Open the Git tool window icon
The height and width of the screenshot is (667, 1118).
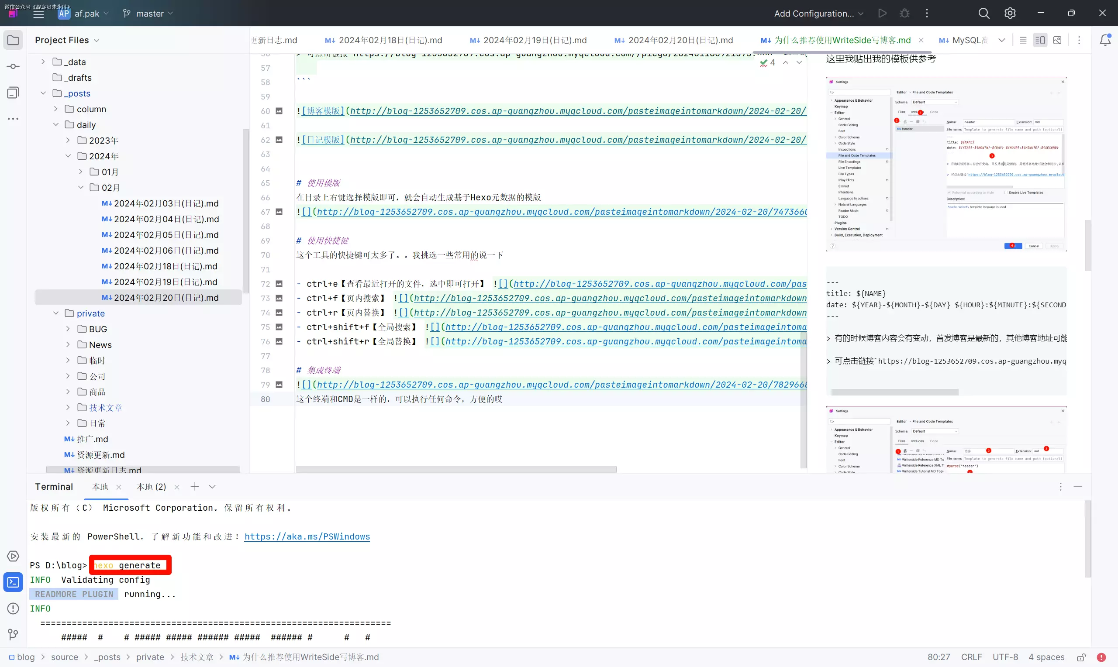(x=13, y=634)
